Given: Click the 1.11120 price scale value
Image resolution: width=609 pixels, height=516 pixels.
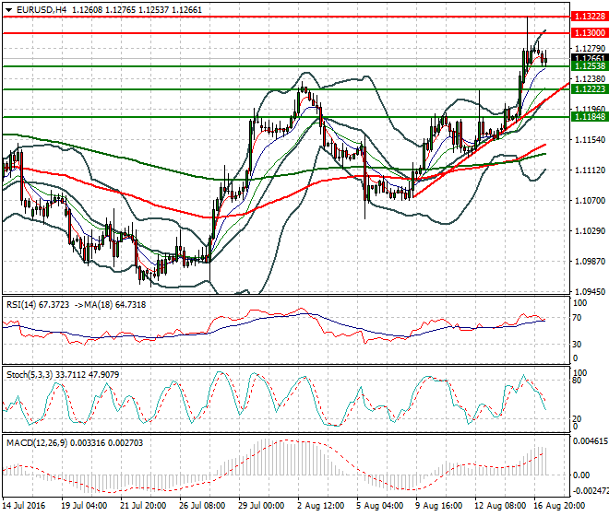Looking at the screenshot, I should [590, 170].
